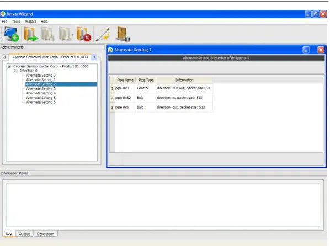330x246 pixels.
Task: Click 'direction: in & out, packet size: 64' cell
Action: click(184, 88)
